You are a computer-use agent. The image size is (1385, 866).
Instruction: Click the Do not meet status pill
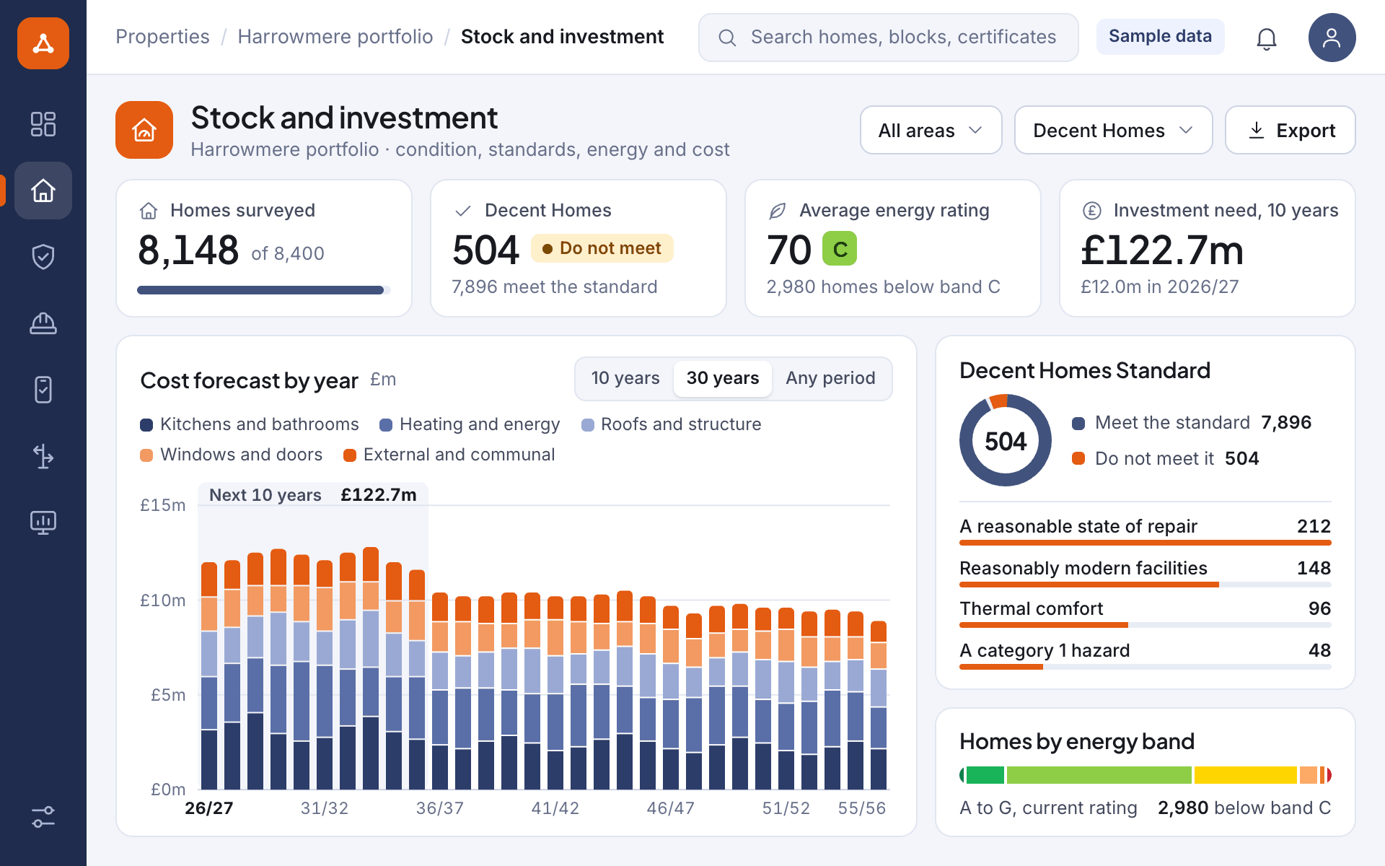(x=602, y=248)
